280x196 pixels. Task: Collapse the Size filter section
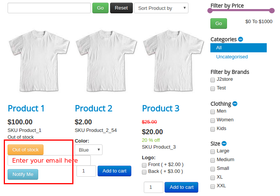[x=224, y=144]
